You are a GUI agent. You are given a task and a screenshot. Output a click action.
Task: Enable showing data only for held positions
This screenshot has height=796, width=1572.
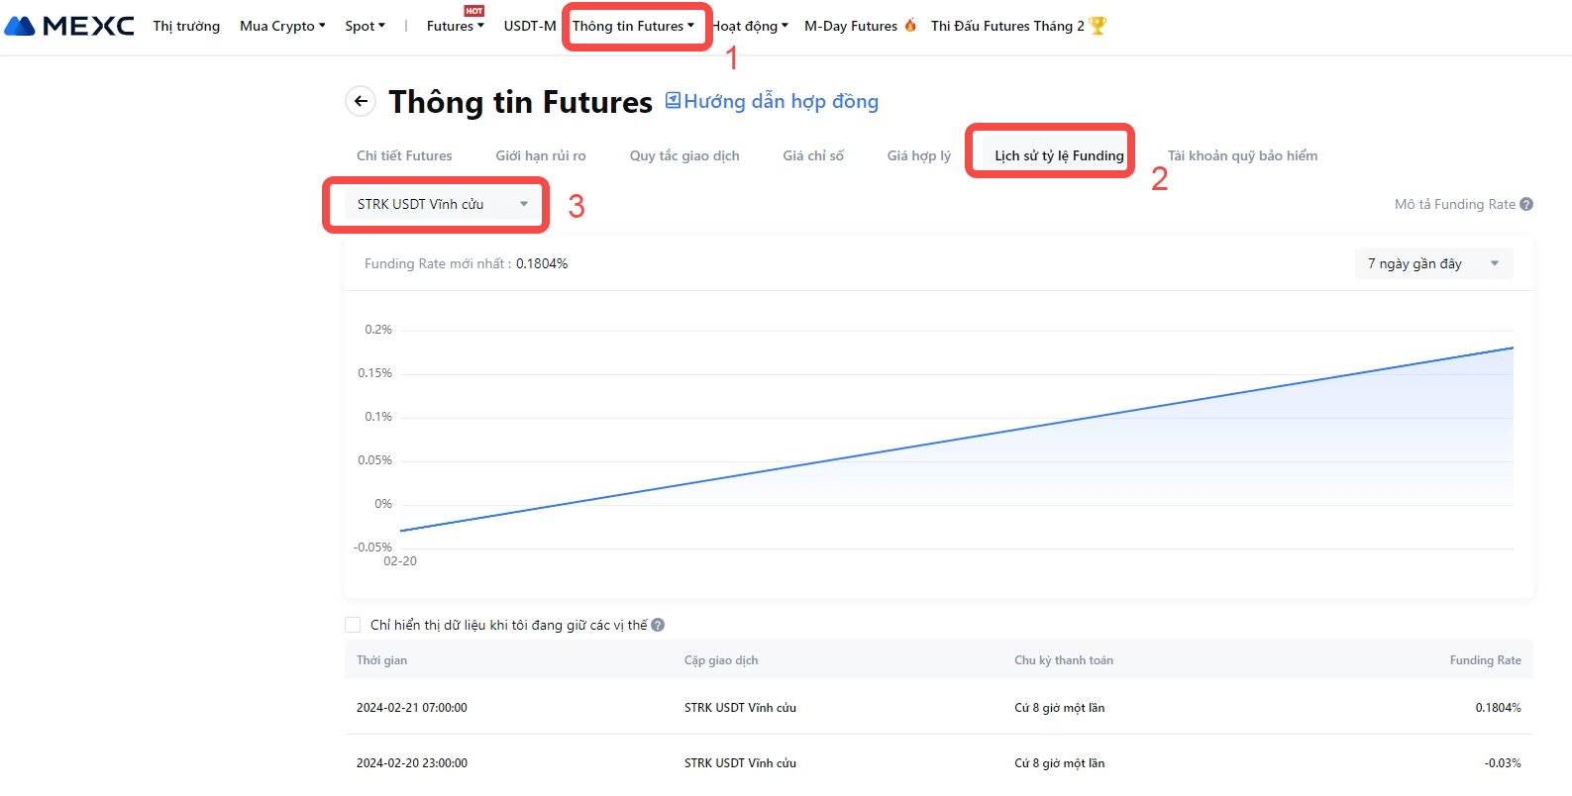tap(353, 625)
